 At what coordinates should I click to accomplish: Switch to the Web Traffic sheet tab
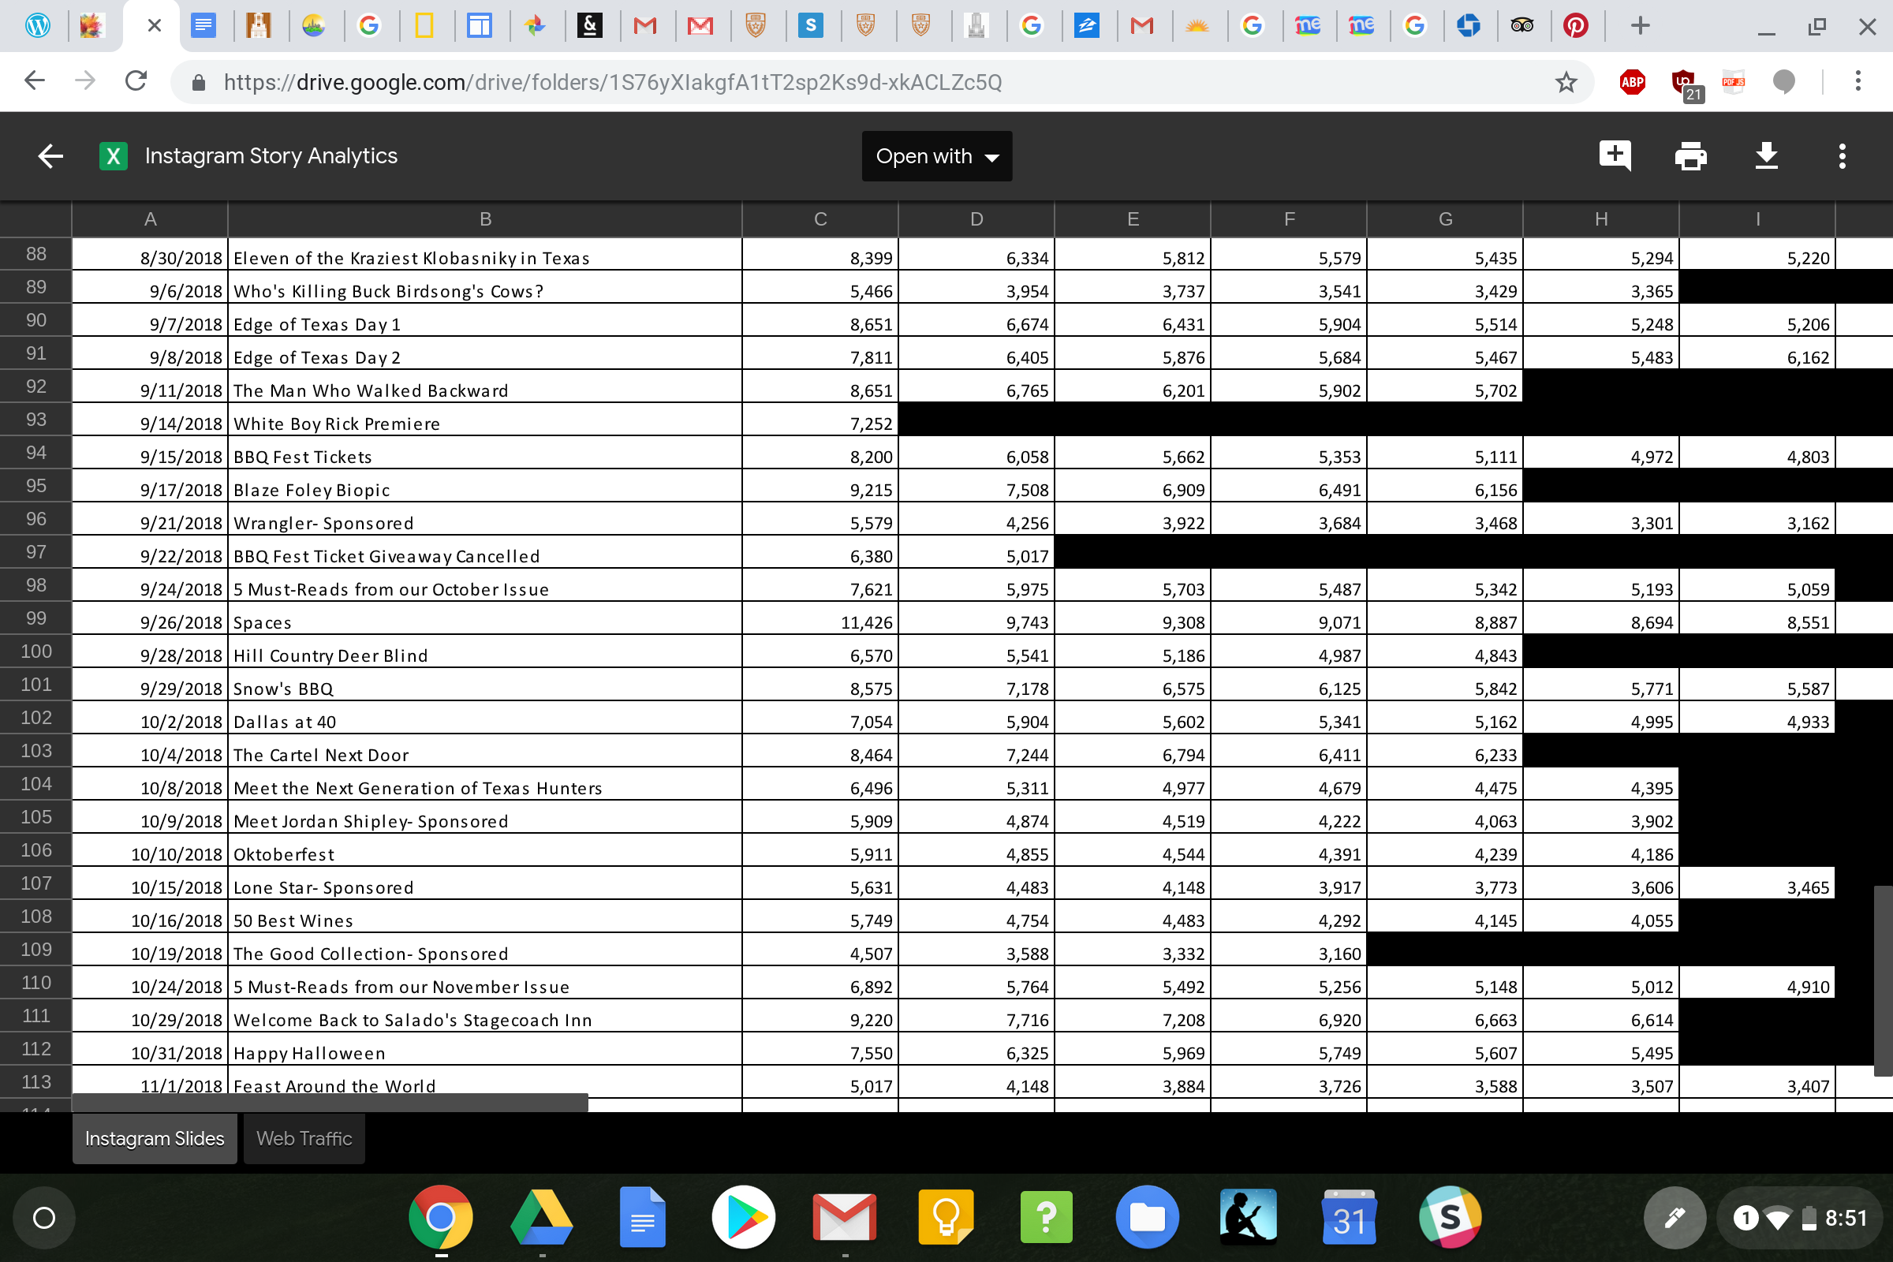pyautogui.click(x=304, y=1138)
